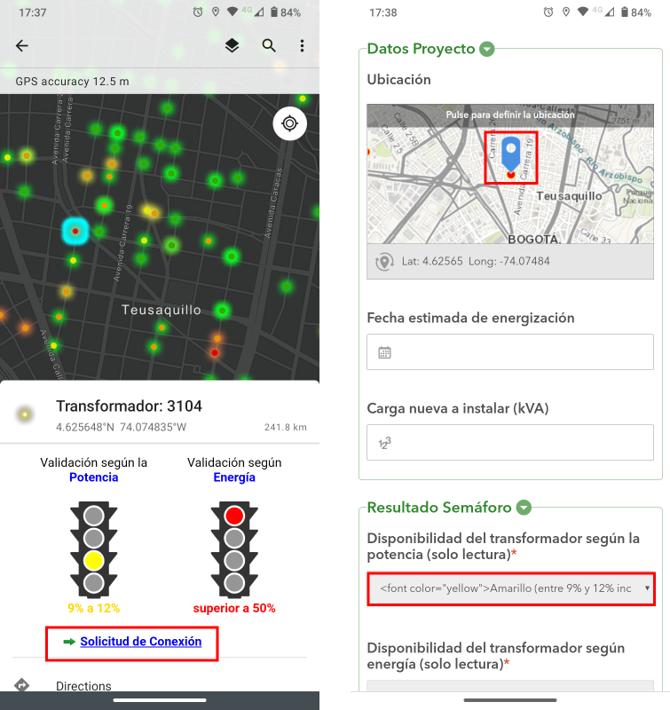Collapse the Datos Proyecto section
670x710 pixels.
[x=487, y=49]
